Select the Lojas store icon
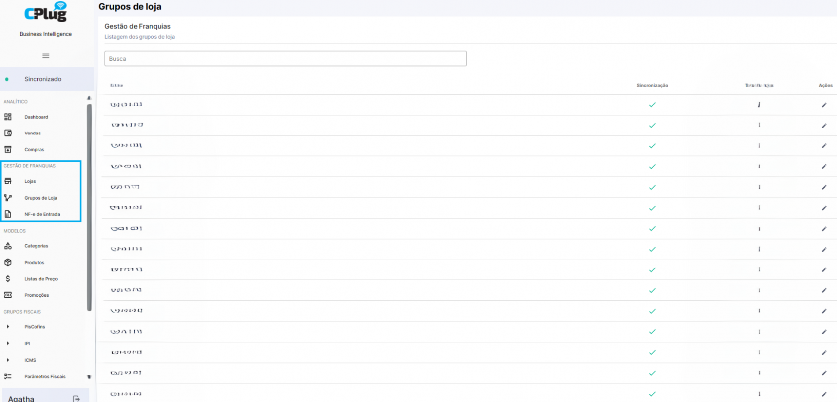This screenshot has width=837, height=402. 8,181
